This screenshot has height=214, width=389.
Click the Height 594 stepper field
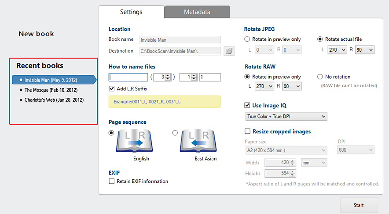coord(280,173)
